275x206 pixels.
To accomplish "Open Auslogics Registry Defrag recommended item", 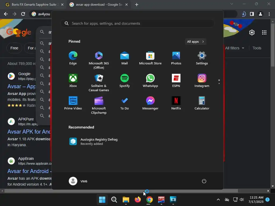I will click(93, 142).
